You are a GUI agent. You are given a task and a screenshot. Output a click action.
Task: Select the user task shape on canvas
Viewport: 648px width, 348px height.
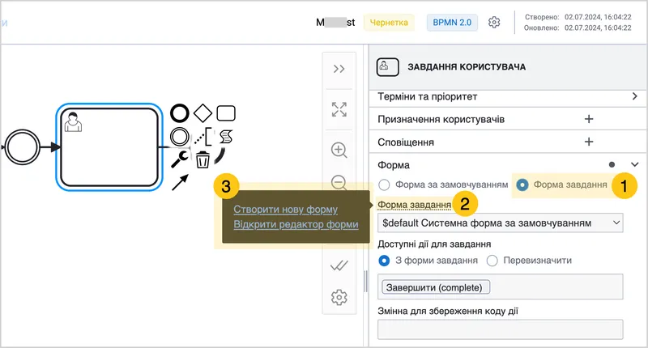pyautogui.click(x=109, y=147)
